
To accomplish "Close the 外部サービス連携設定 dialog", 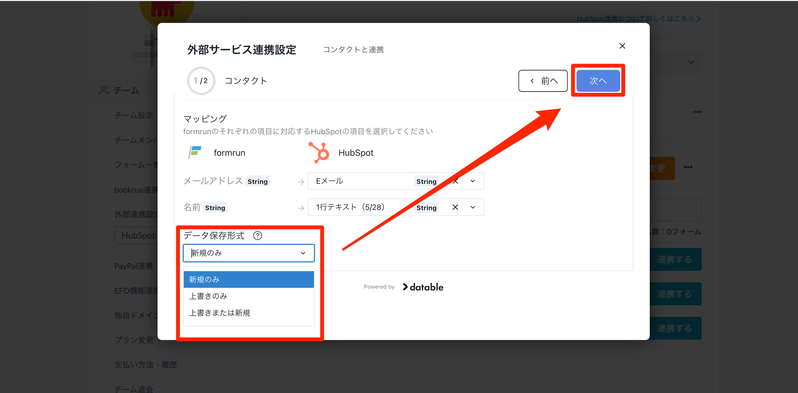I will (622, 46).
